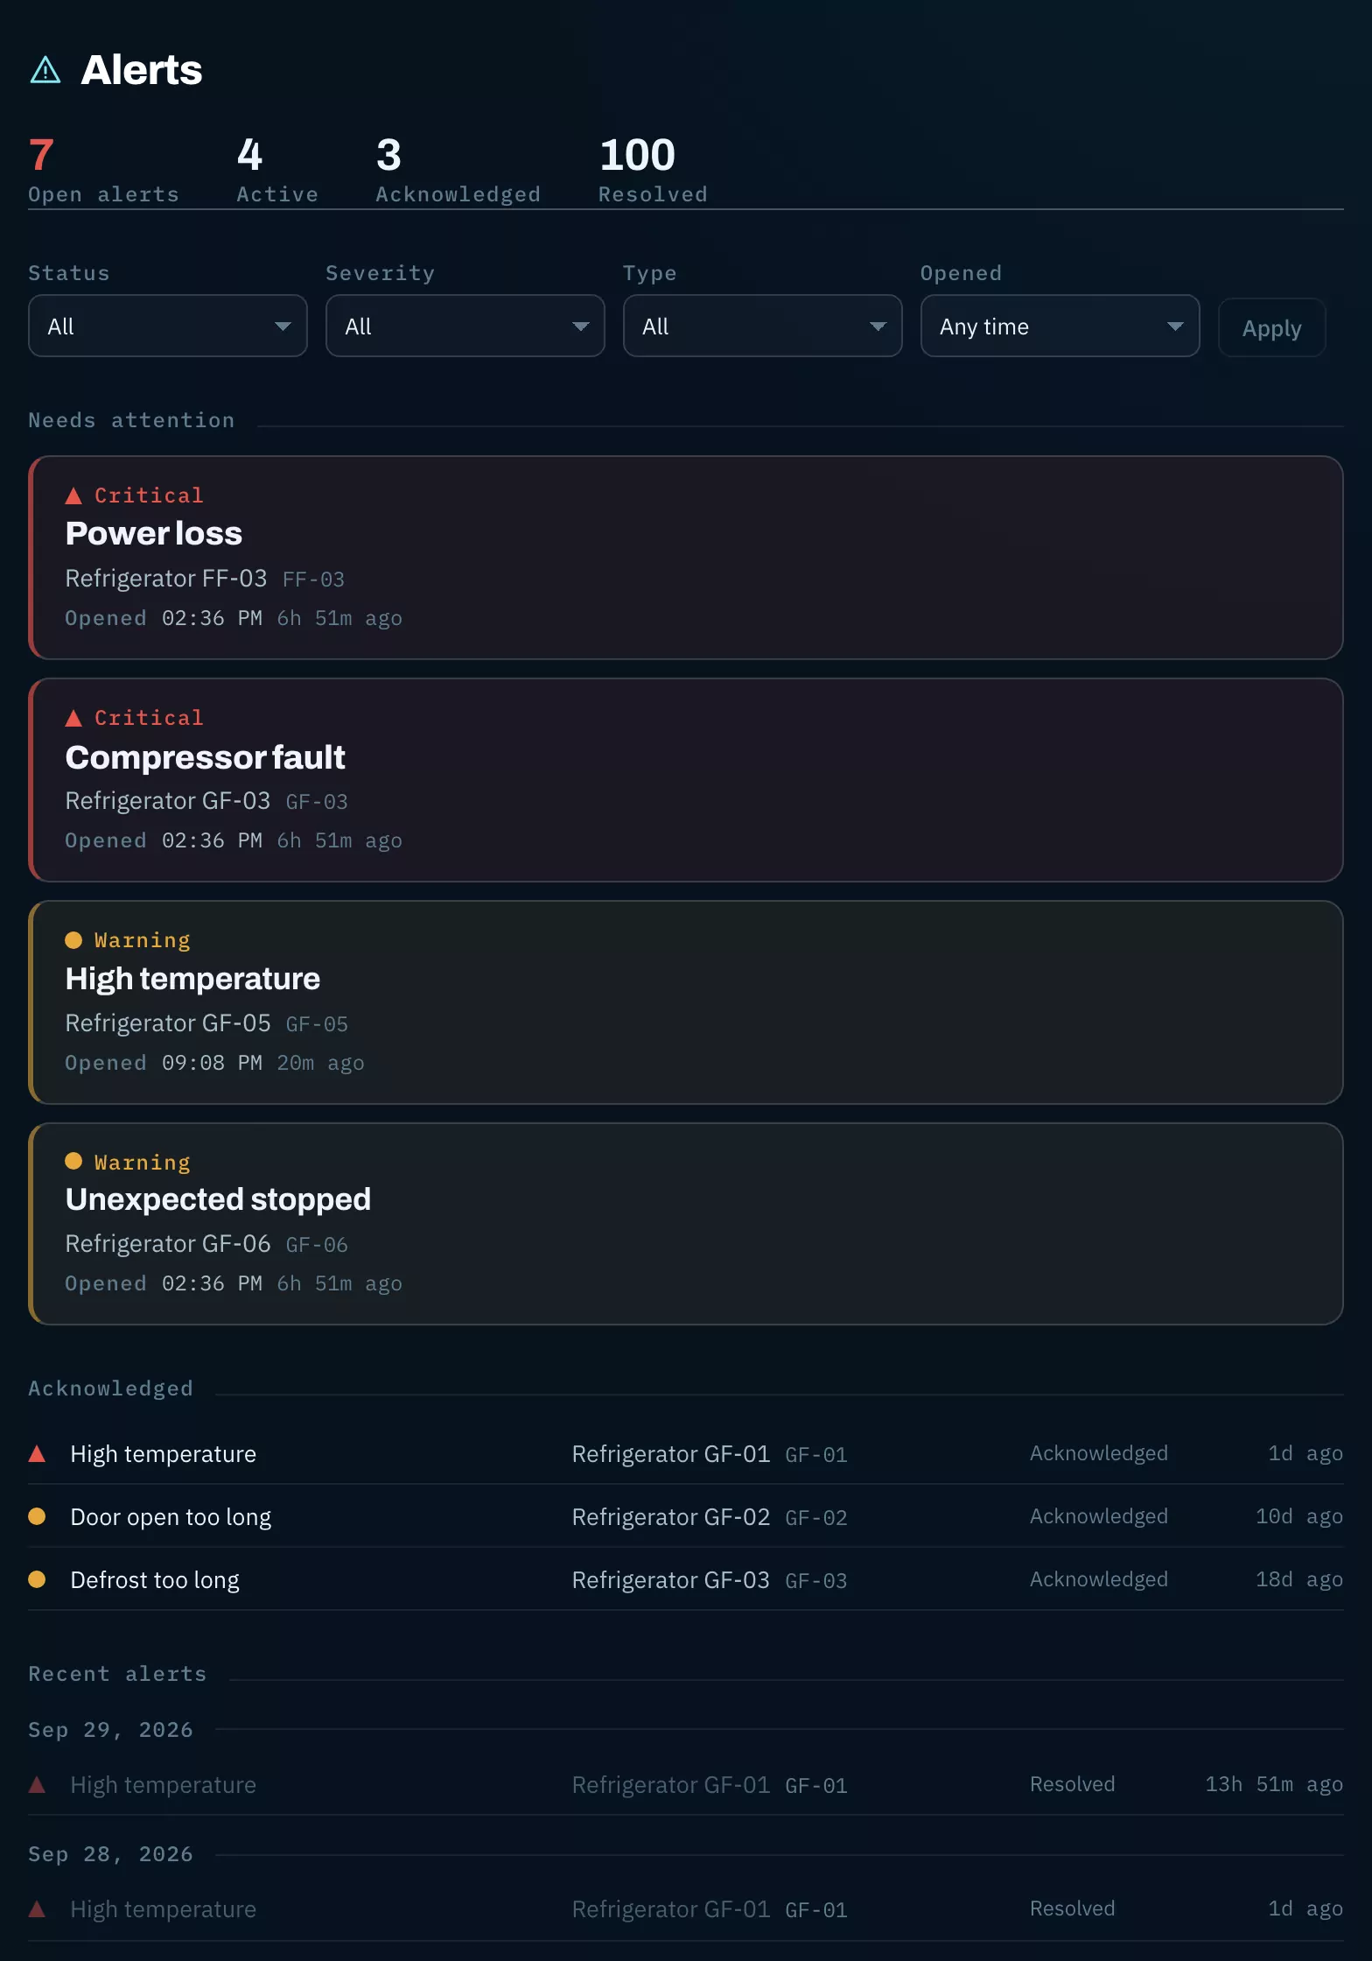
Task: Open the Door open too long row
Action: (x=686, y=1516)
